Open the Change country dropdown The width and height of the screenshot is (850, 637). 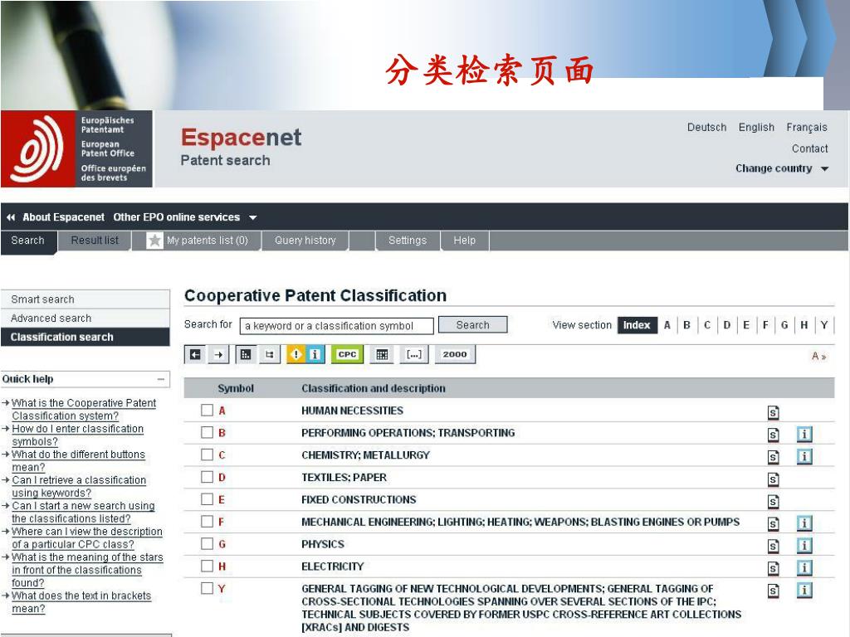782,168
